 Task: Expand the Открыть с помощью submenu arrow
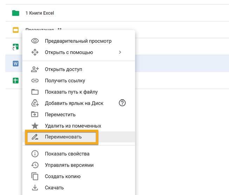(120, 52)
